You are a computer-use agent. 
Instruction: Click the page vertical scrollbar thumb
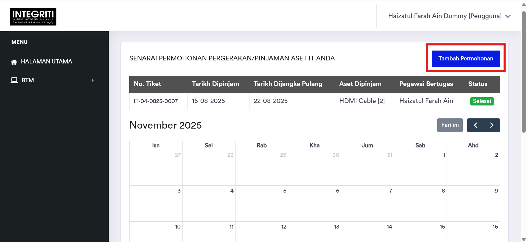[524, 71]
